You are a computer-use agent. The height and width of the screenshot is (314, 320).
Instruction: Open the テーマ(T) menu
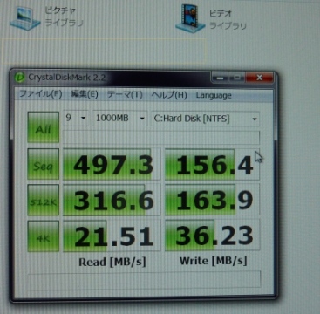(x=125, y=94)
